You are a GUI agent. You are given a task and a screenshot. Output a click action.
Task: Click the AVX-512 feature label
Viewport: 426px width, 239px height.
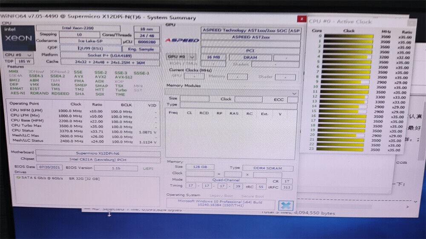click(x=124, y=77)
